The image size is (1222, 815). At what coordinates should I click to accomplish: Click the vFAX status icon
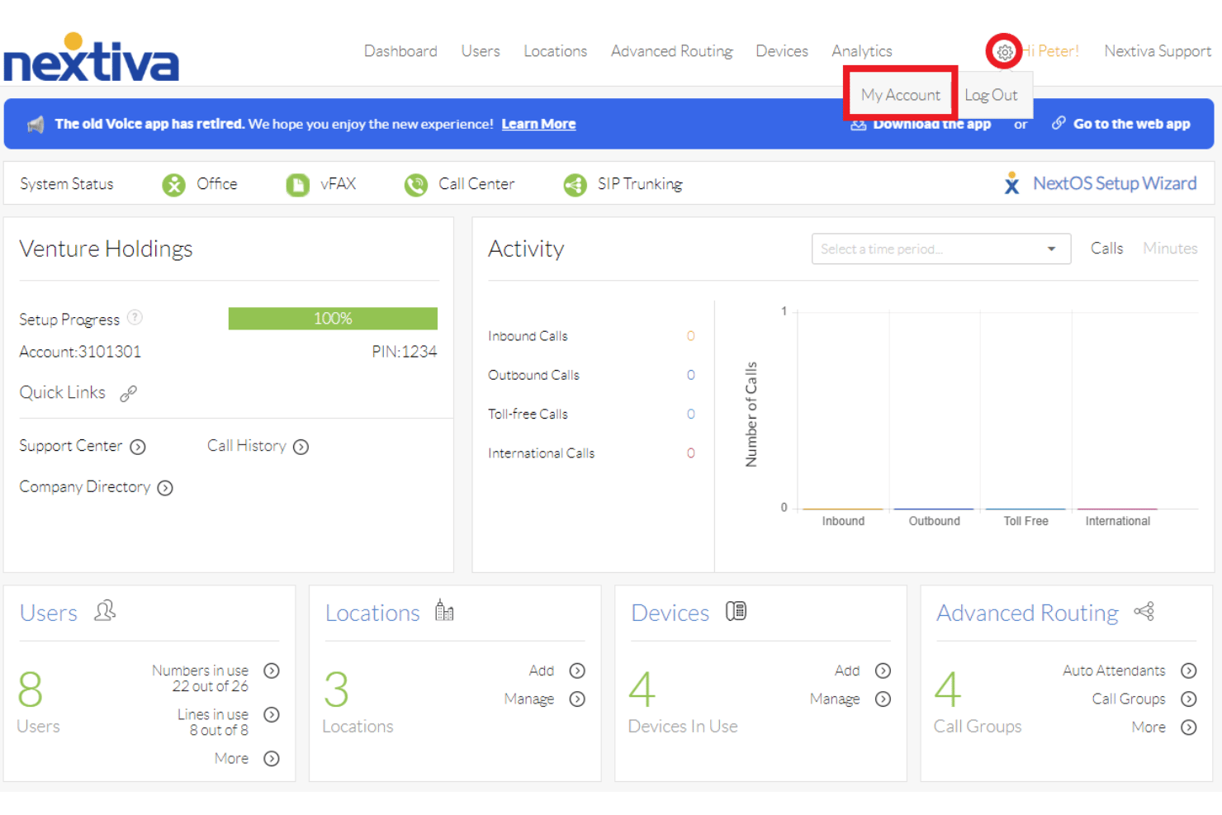(297, 185)
